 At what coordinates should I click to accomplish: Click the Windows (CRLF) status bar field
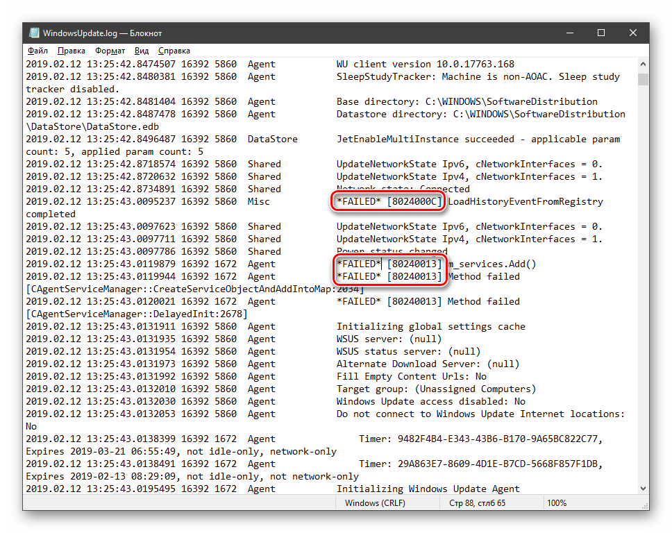tap(375, 503)
